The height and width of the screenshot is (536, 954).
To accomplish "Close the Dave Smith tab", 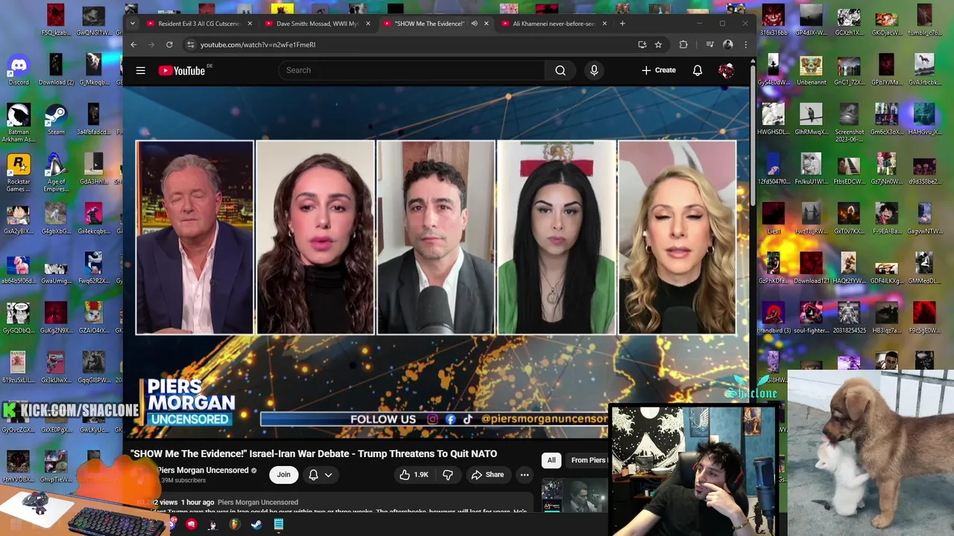I will [367, 24].
